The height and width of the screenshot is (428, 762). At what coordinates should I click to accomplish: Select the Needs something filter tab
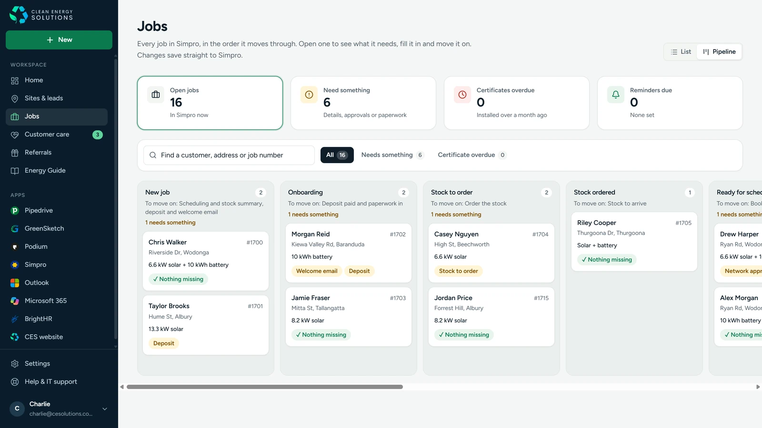tap(392, 155)
